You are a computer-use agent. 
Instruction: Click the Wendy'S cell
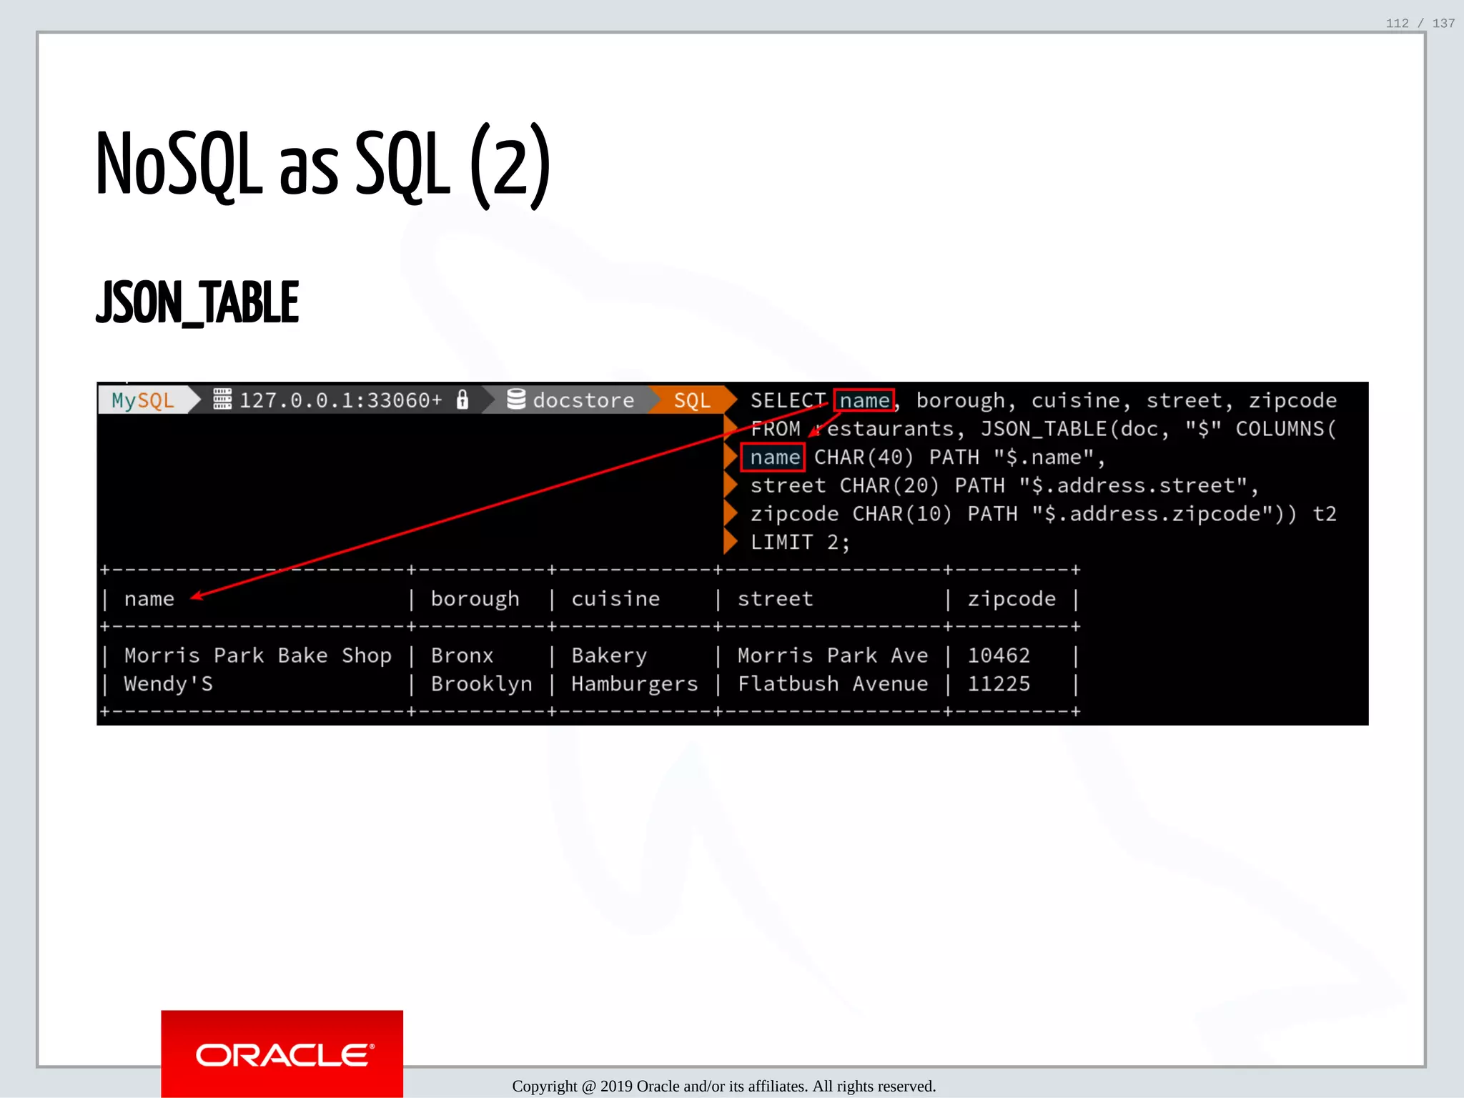tap(169, 684)
